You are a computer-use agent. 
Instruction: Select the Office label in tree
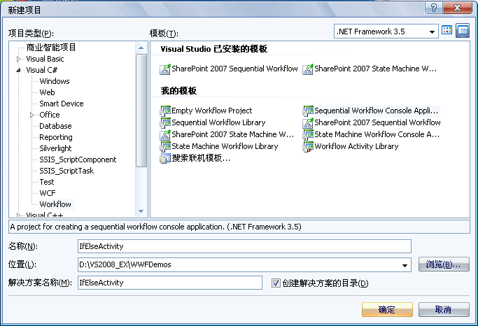[50, 115]
